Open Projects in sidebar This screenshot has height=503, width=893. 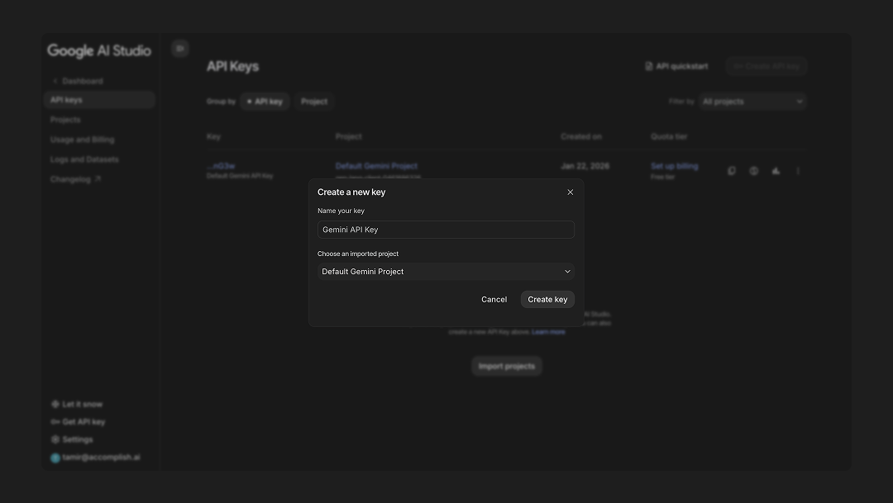65,120
